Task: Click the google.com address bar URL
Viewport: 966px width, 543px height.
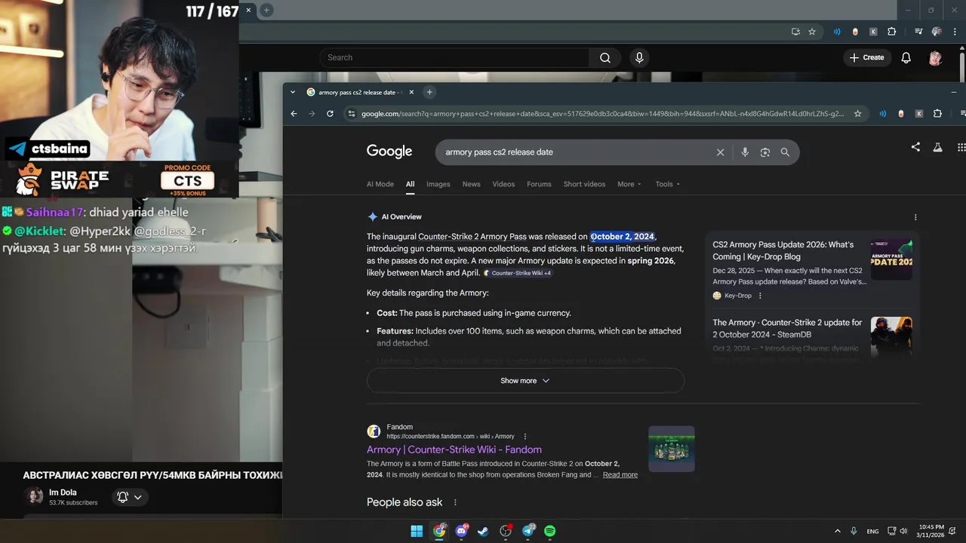Action: pyautogui.click(x=602, y=114)
